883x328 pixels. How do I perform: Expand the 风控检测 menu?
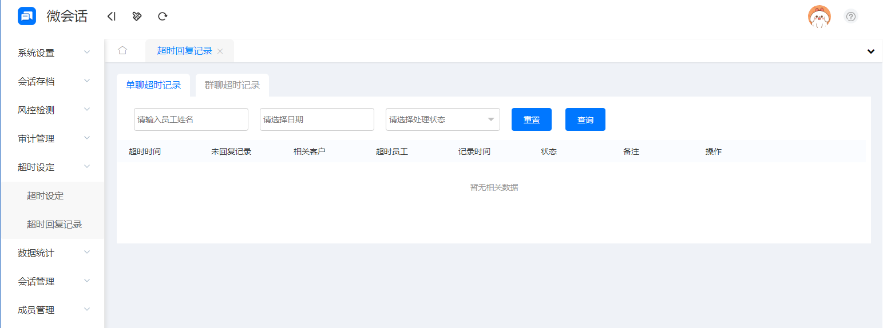coord(52,110)
